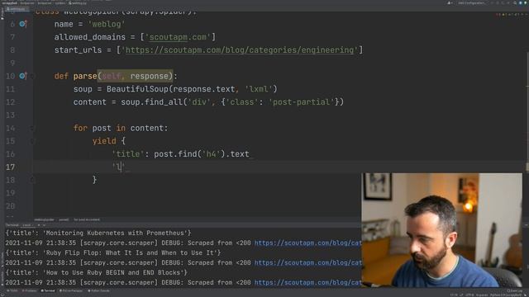
Task: Click the scrapybot project root breadcrumb
Action: 10,3
